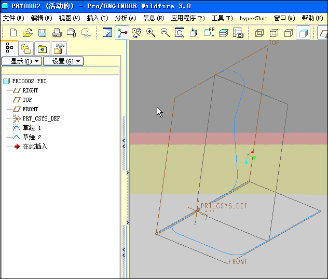Select FRONT datum plane in tree
The height and width of the screenshot is (279, 328).
25,109
